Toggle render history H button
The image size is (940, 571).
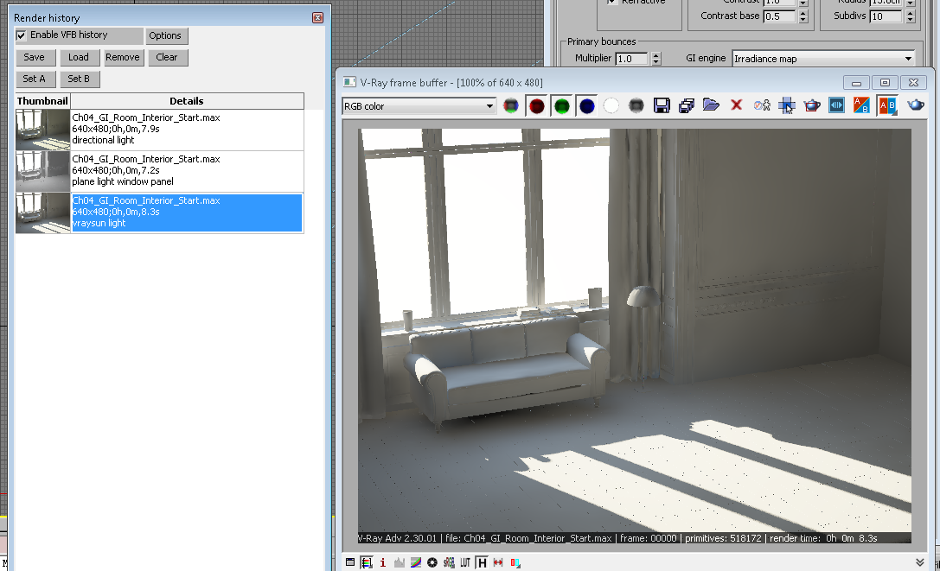(x=482, y=562)
